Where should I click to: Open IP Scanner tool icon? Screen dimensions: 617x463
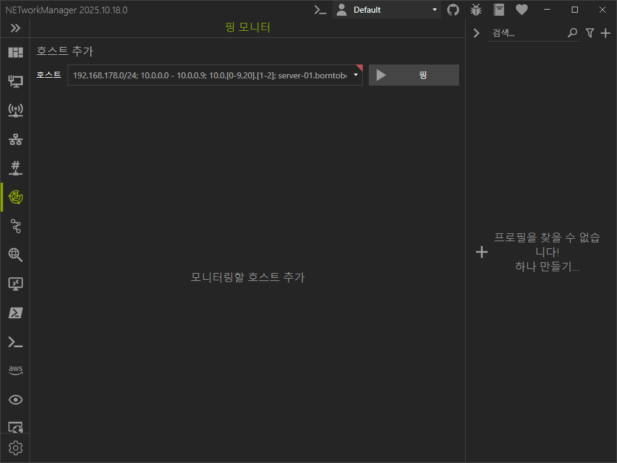tap(15, 139)
